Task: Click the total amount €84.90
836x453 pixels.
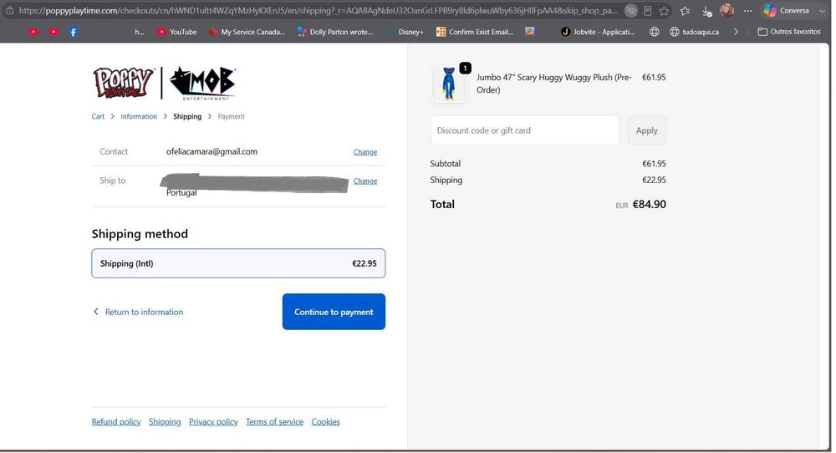Action: (x=649, y=204)
